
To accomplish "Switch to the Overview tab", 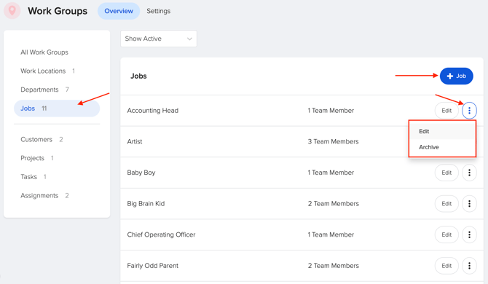I will coord(119,11).
